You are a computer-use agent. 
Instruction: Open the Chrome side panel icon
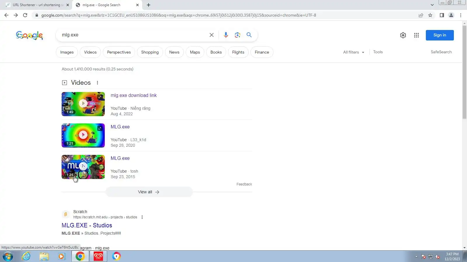(442, 15)
